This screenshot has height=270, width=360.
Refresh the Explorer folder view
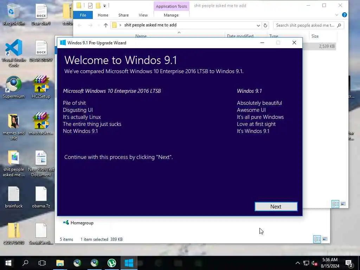(265, 25)
